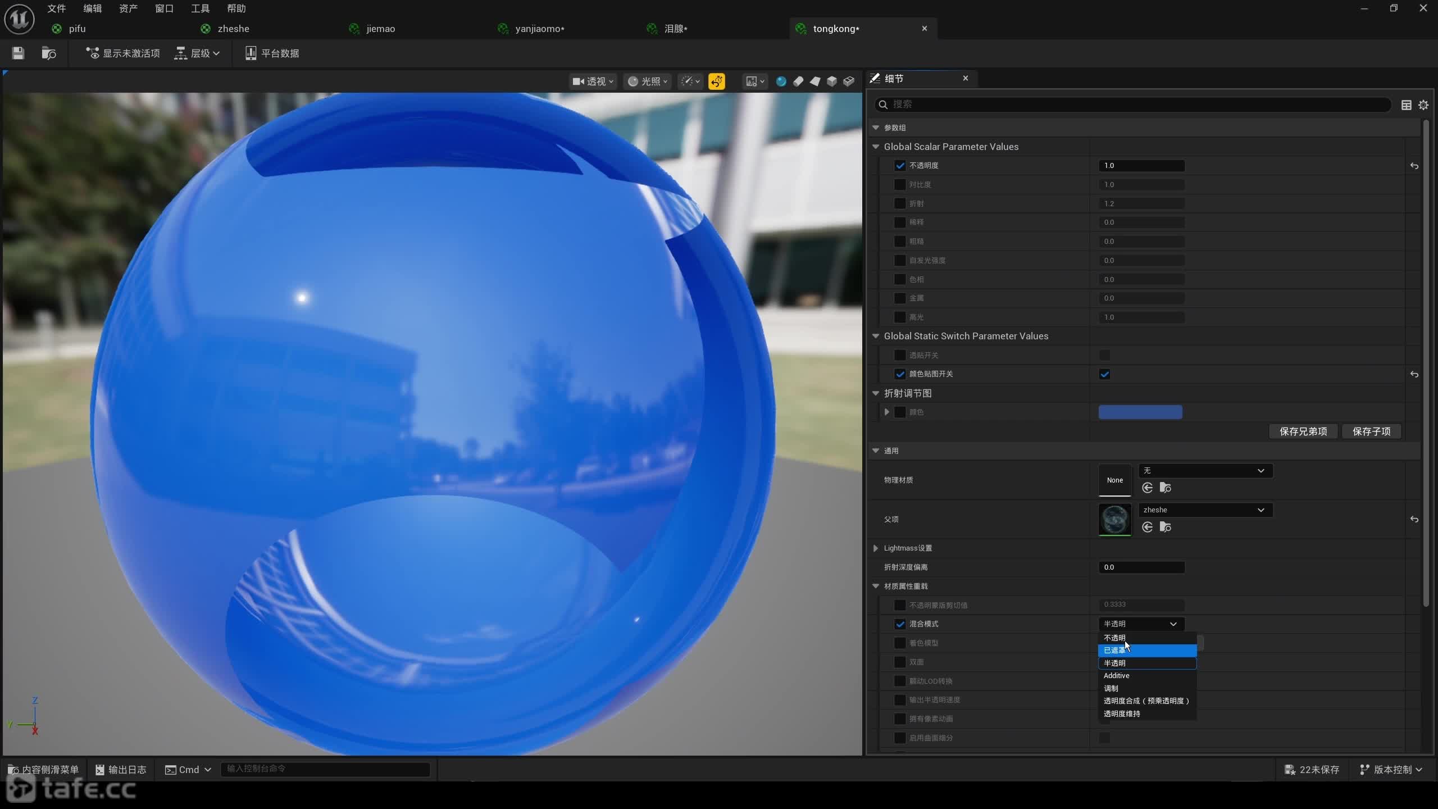Browse to 物理材质 asset in content browser
This screenshot has height=809, width=1438.
[1166, 488]
